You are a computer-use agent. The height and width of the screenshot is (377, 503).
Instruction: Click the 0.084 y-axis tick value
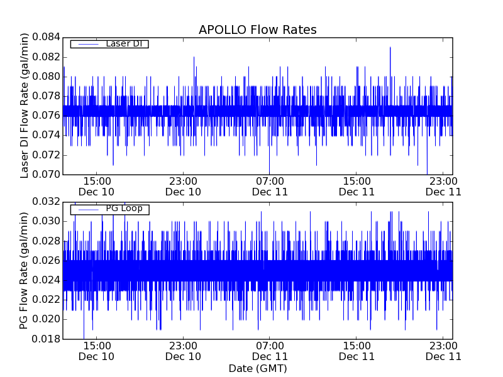click(46, 37)
